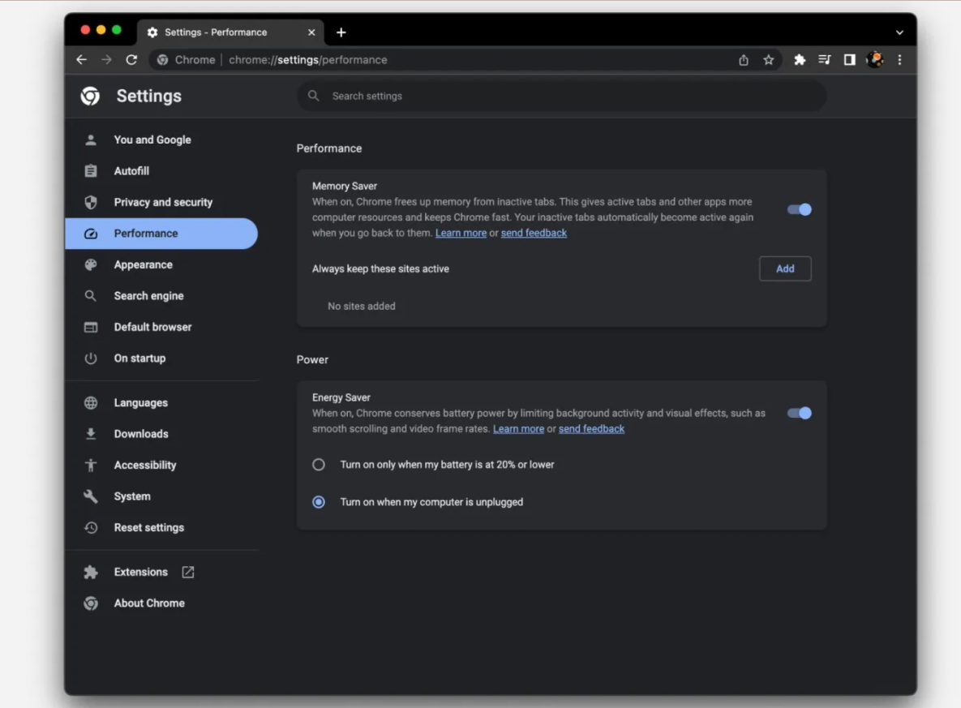
Task: Click the chrome://settings/performance address bar
Action: click(465, 60)
